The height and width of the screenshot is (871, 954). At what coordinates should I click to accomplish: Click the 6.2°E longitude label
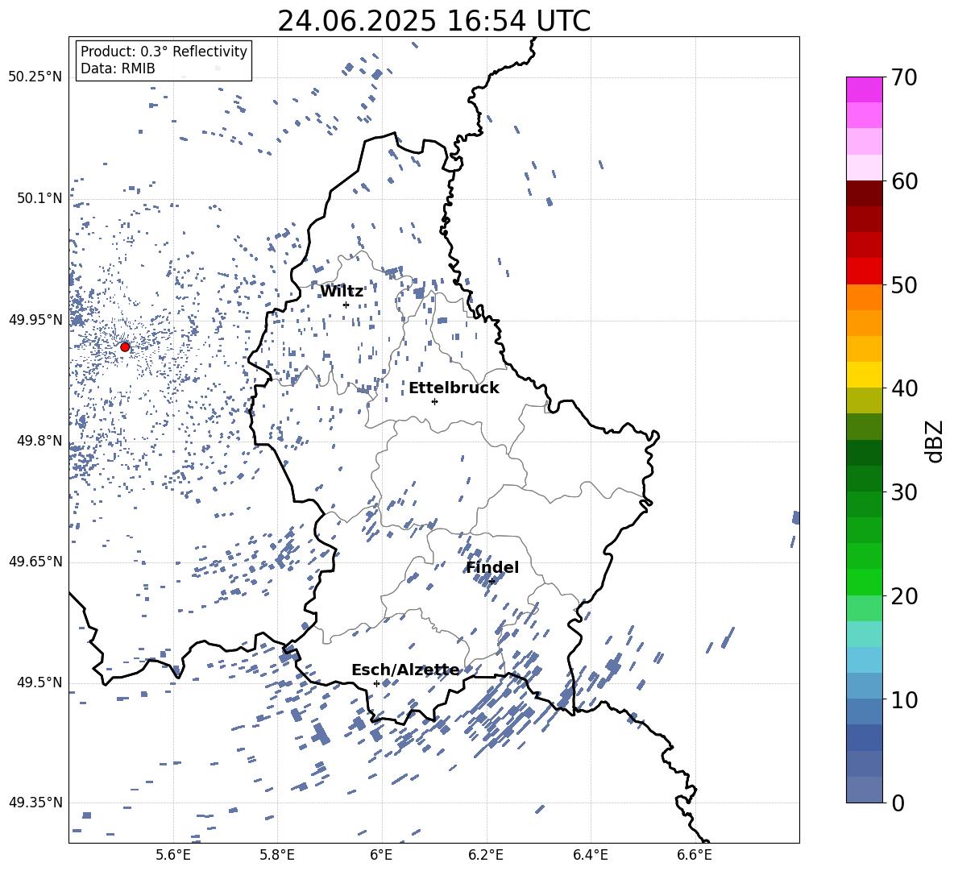(x=486, y=855)
